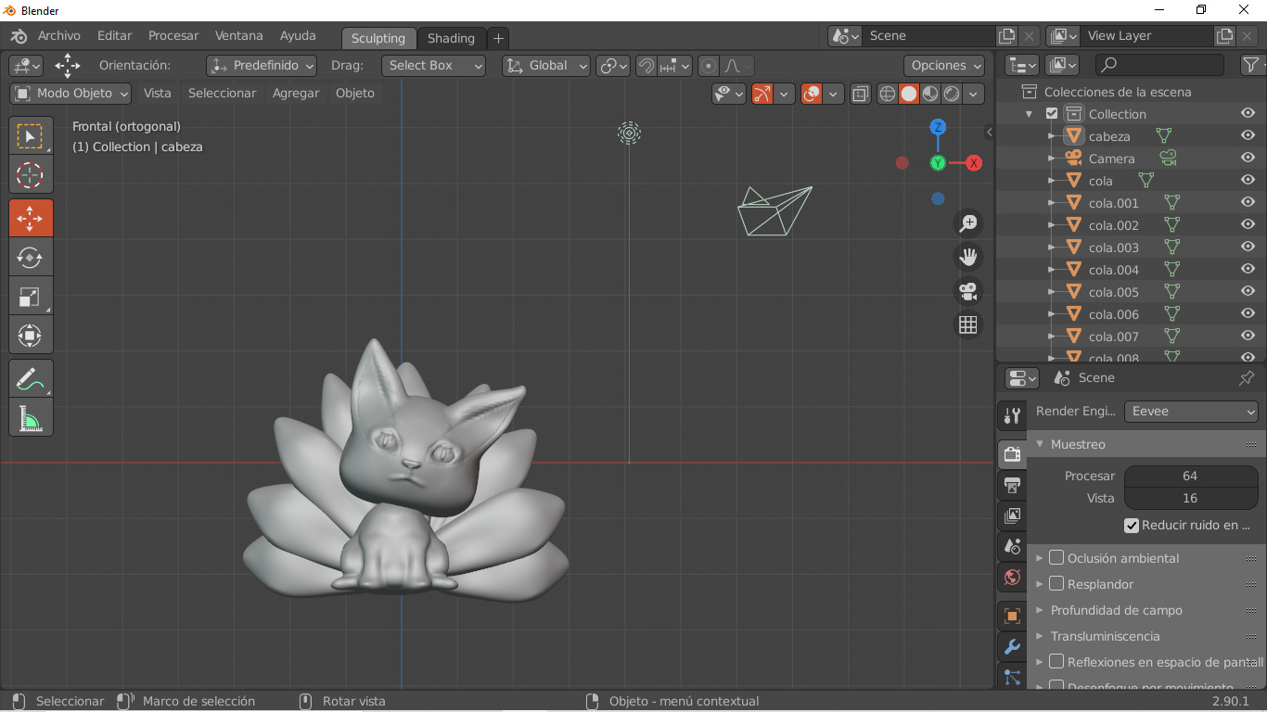Uncheck Reducir ruido option
1267x712 pixels.
1132,526
